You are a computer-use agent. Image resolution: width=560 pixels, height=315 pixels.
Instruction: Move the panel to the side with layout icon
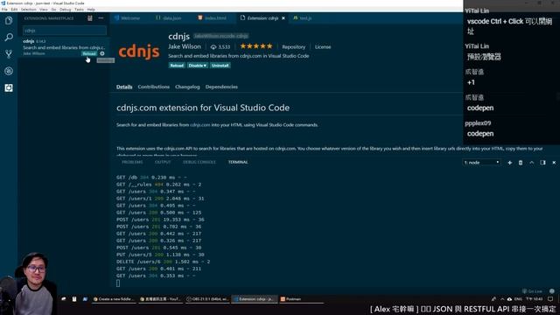(542, 163)
